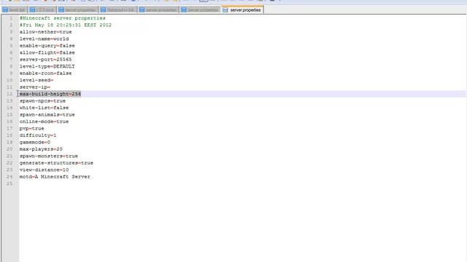467x262 pixels.
Task: Click the pvp=true line
Action: pyautogui.click(x=32, y=128)
